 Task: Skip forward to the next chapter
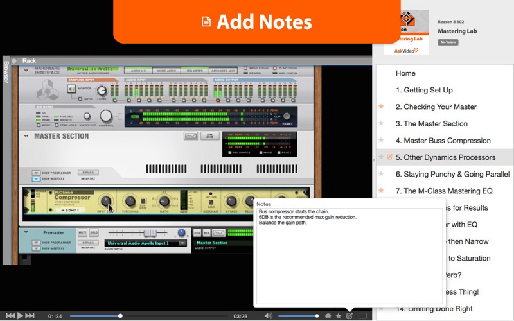[x=30, y=315]
